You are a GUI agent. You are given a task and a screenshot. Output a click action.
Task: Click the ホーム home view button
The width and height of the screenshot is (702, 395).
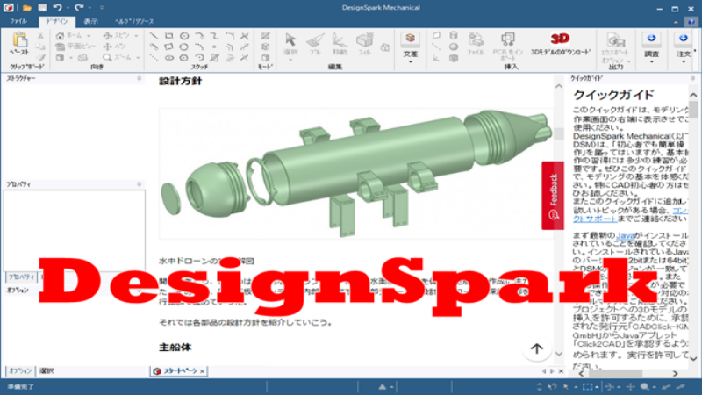click(69, 35)
